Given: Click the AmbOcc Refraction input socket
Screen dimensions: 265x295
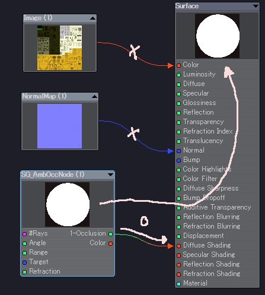Looking at the screenshot, I should 24,272.
